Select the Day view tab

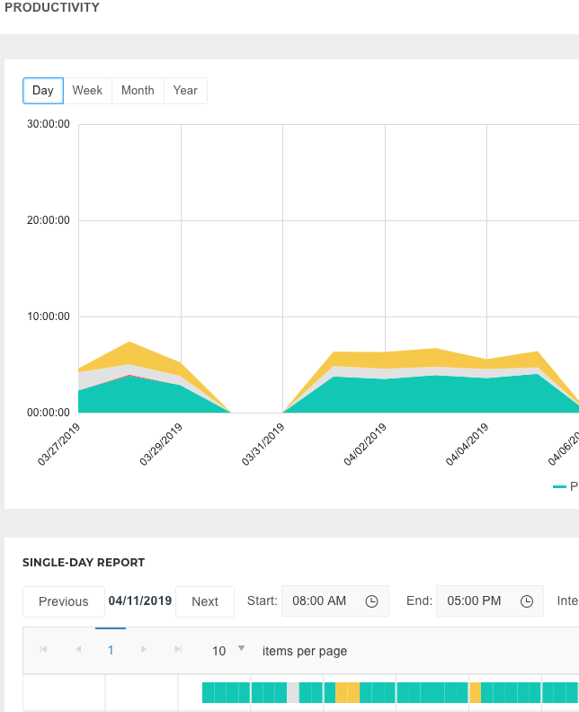(43, 91)
